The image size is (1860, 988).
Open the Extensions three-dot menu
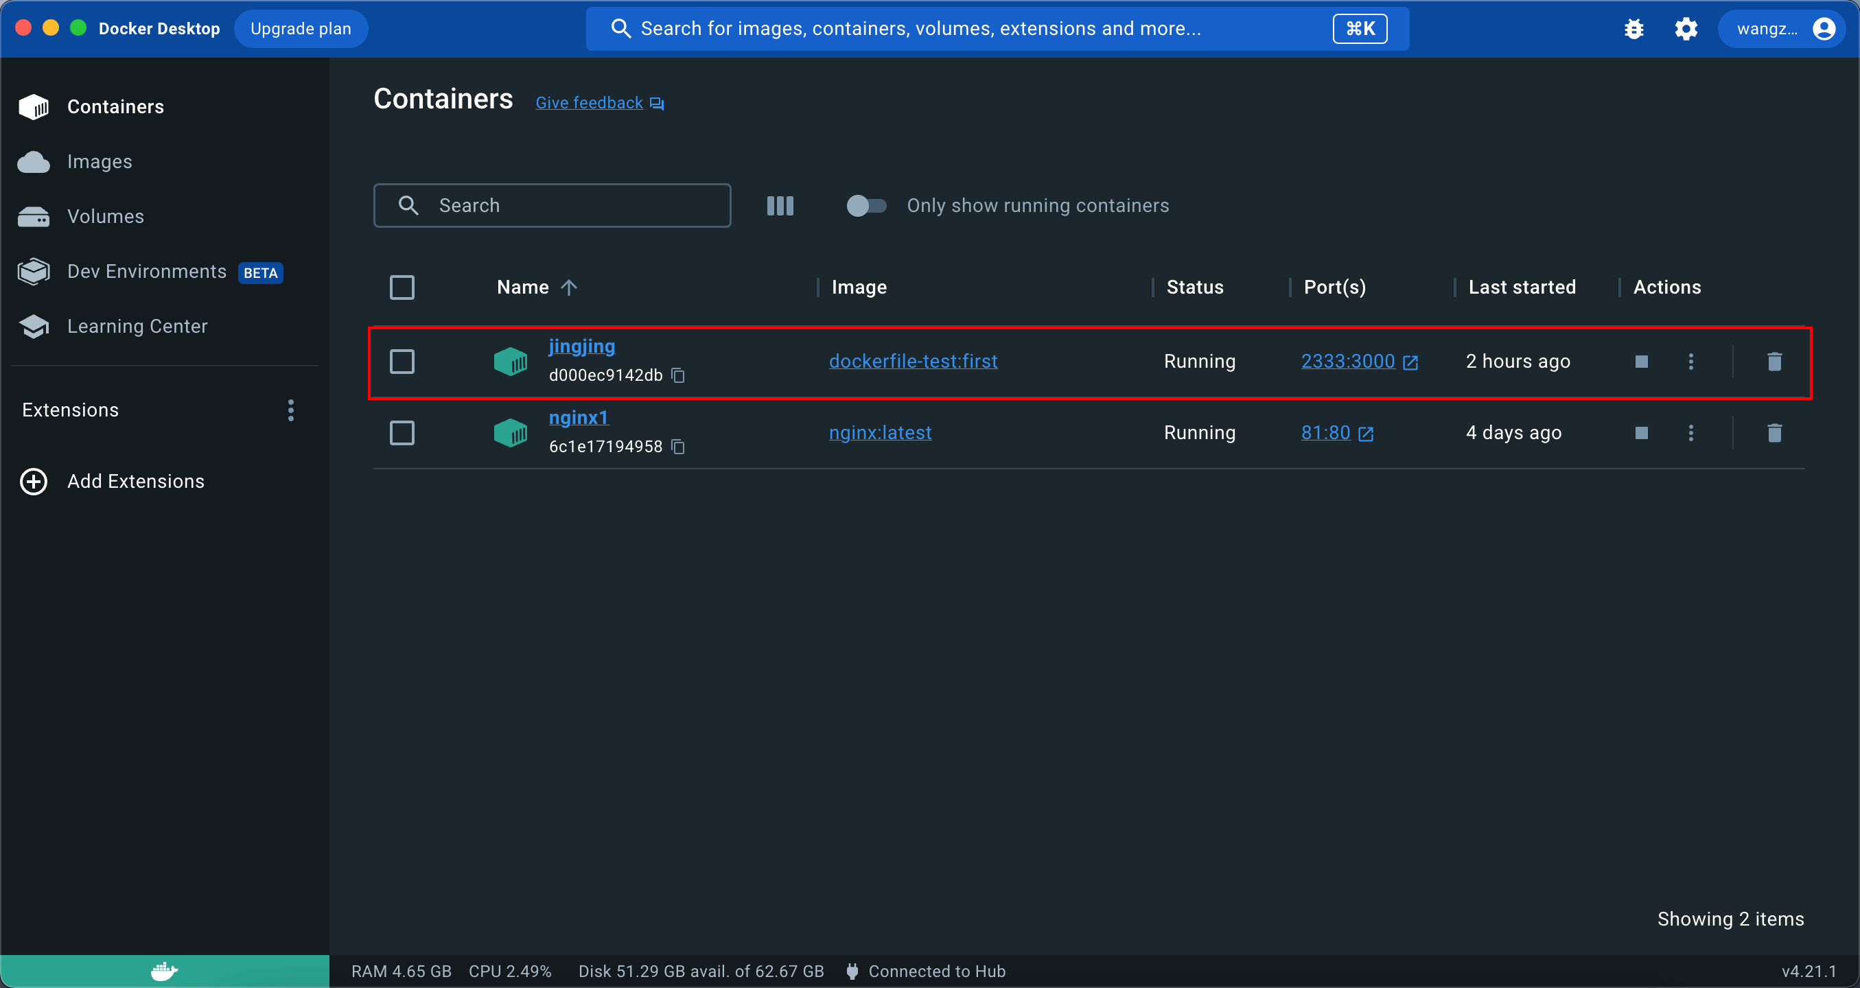pyautogui.click(x=291, y=410)
